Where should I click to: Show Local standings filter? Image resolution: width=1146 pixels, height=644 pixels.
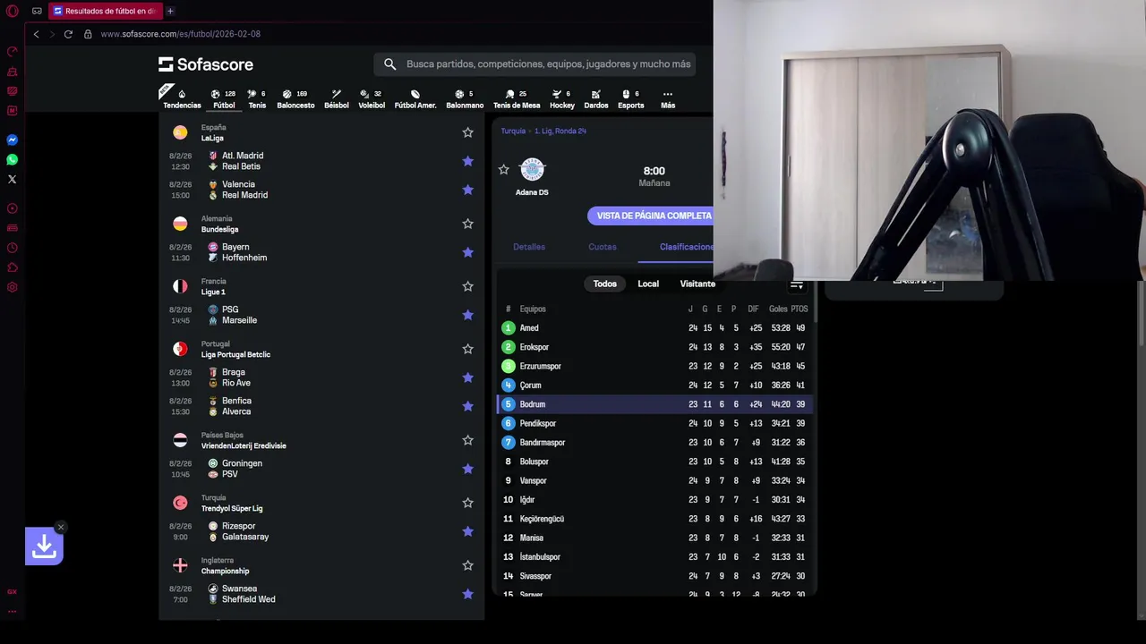[648, 284]
